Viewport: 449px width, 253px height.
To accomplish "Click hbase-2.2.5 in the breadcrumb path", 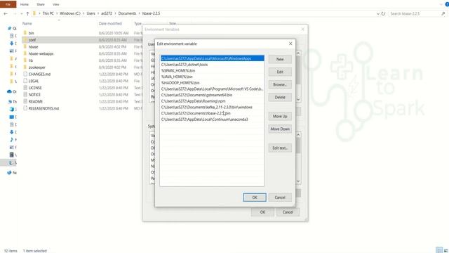I will click(x=151, y=13).
